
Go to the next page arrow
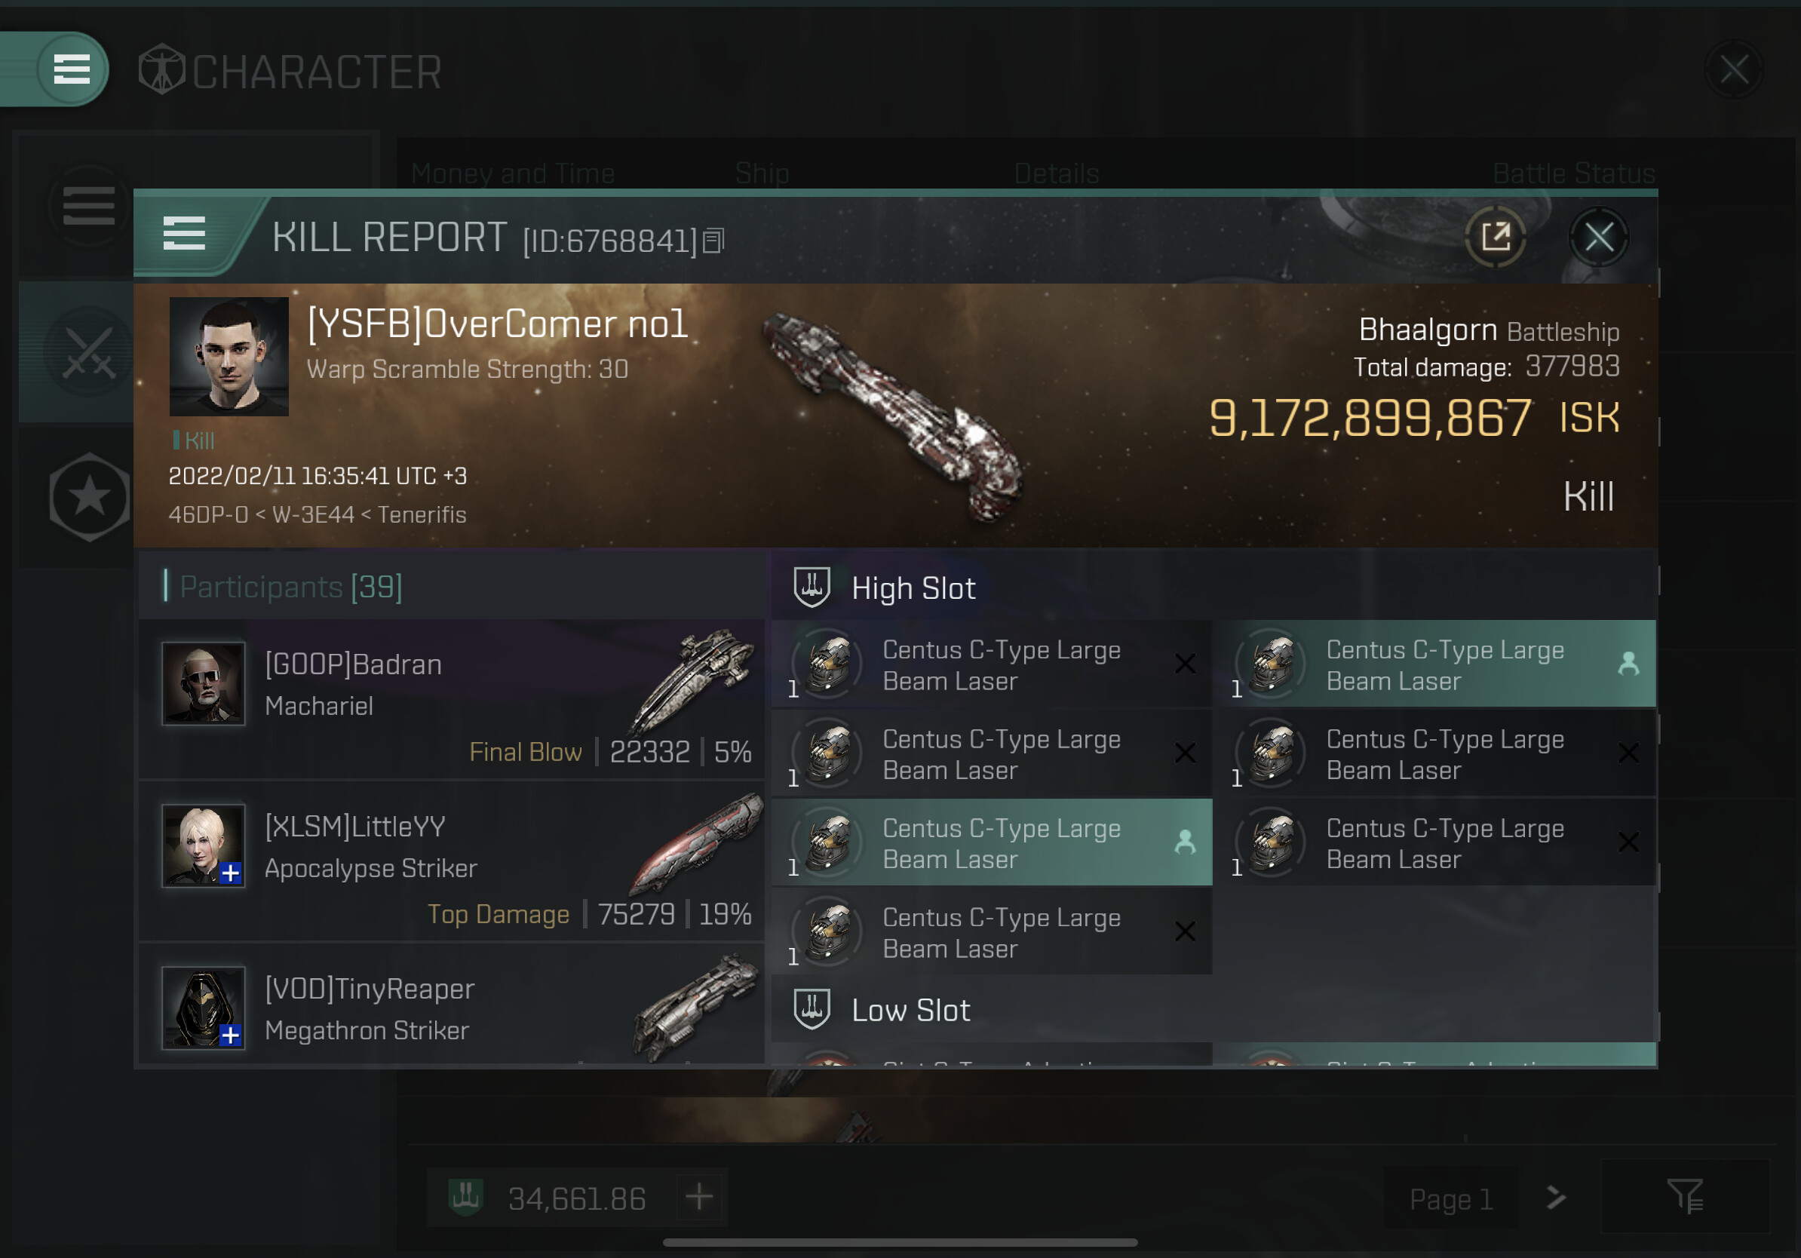[1556, 1197]
